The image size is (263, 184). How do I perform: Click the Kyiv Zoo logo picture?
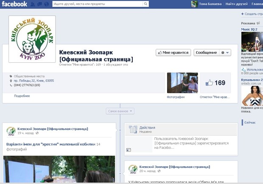(x=32, y=39)
